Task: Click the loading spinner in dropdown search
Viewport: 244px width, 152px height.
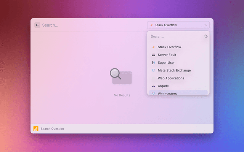Action: click(x=206, y=36)
